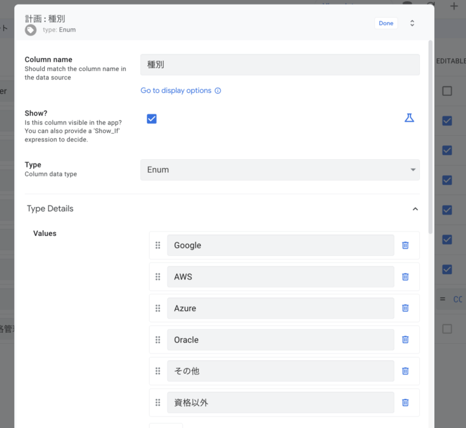Click the drag handle beside Oracle
Viewport: 466px width, 428px height.
[158, 339]
